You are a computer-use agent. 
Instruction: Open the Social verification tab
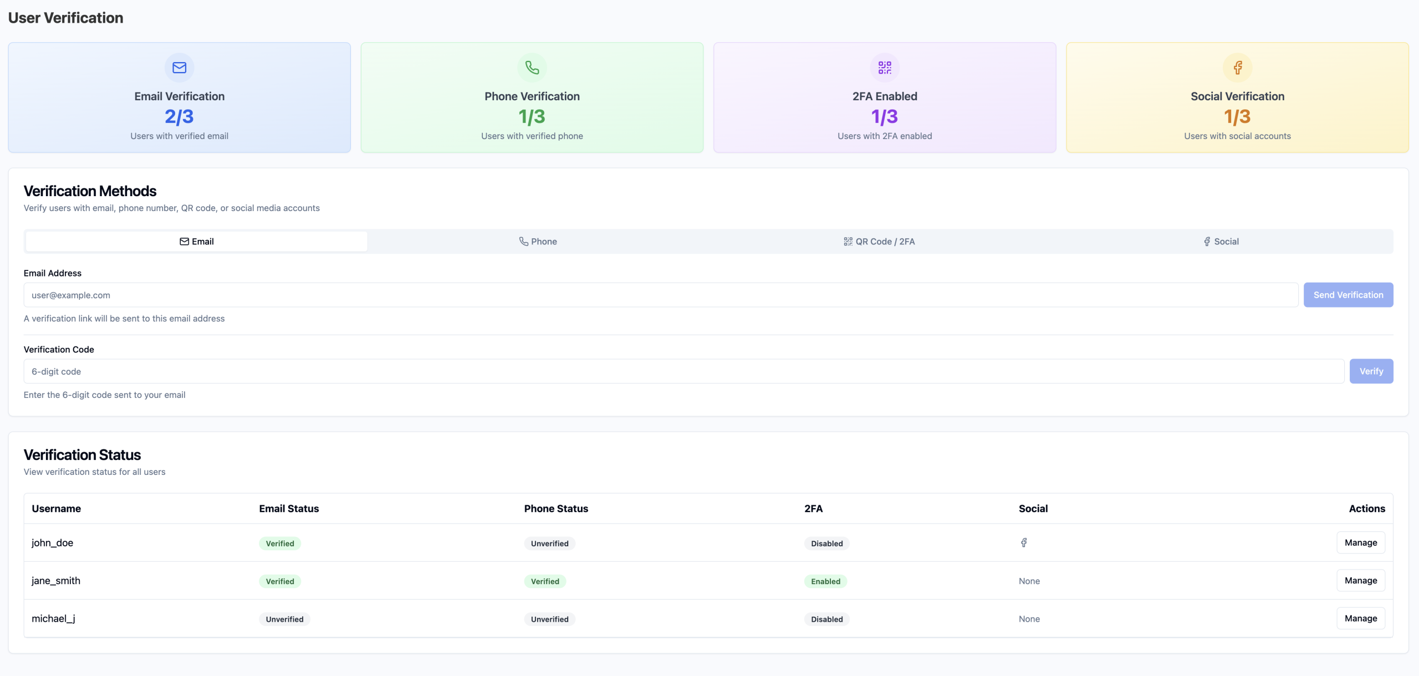click(1221, 242)
